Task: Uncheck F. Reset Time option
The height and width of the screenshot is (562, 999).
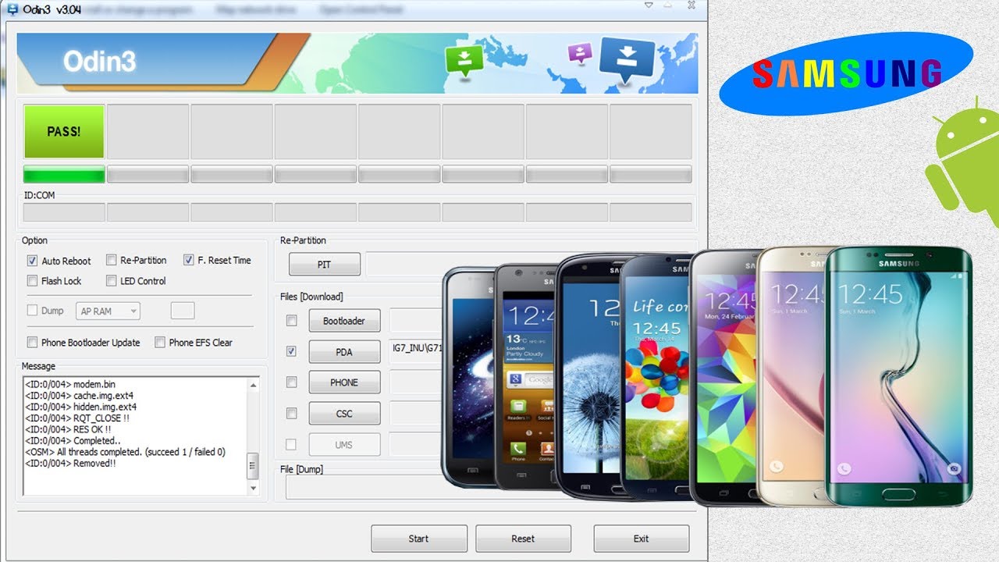Action: [x=189, y=260]
